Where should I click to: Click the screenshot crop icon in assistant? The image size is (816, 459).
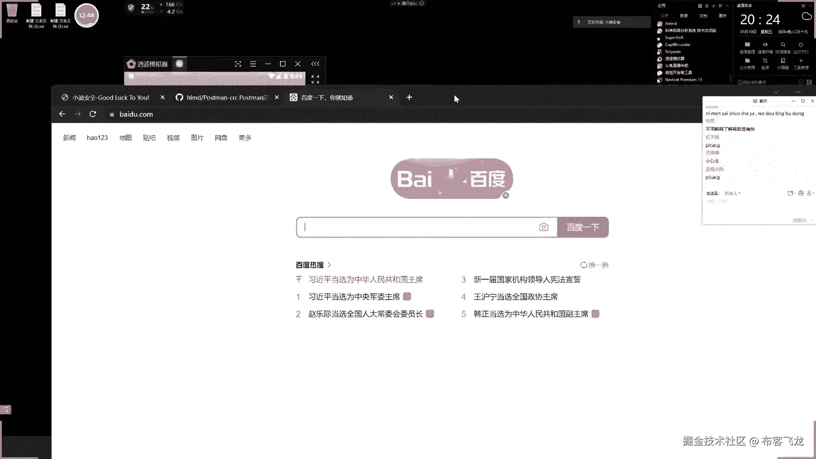765,61
